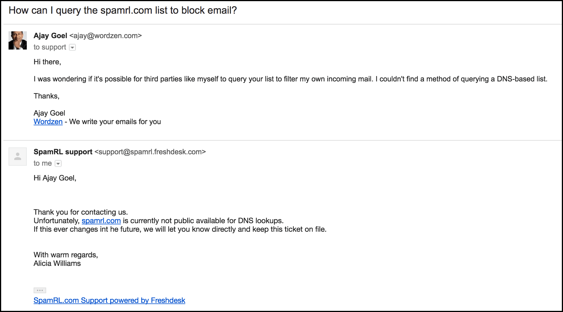This screenshot has height=312, width=563.
Task: Show trimmed content with the ellipsis button
Action: point(40,290)
